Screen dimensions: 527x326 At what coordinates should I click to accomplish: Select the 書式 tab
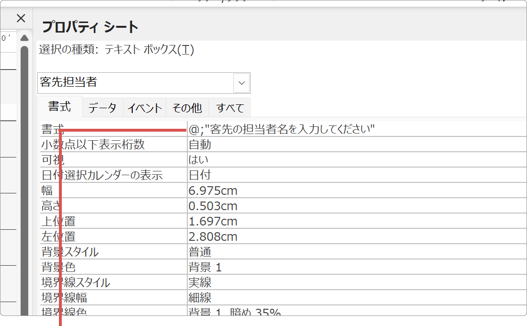coord(59,107)
